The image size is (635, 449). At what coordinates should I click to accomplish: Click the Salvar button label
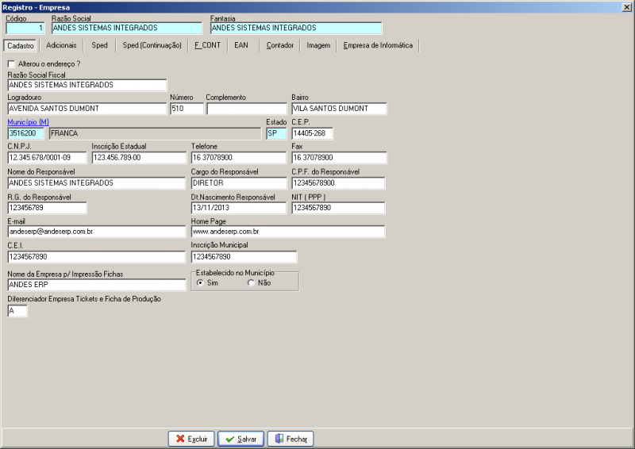coord(247,439)
